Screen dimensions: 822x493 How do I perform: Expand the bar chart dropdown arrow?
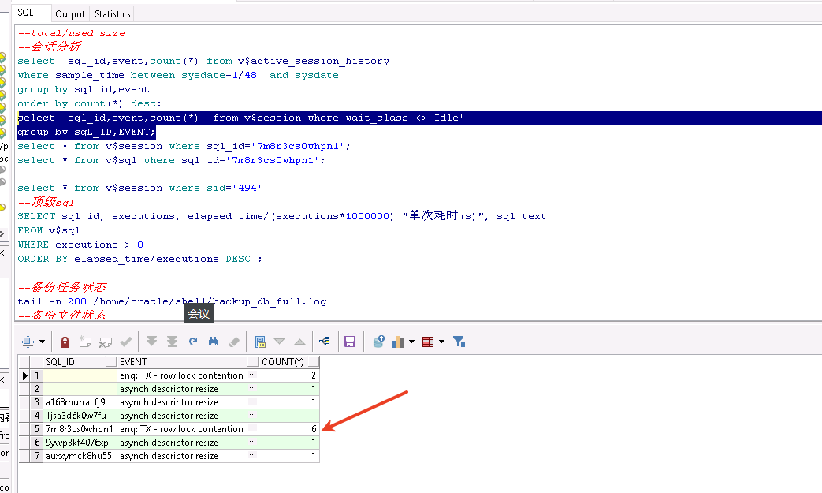412,342
